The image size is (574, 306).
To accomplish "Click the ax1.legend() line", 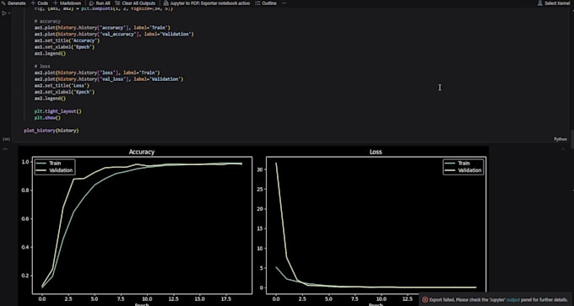I will pos(50,53).
